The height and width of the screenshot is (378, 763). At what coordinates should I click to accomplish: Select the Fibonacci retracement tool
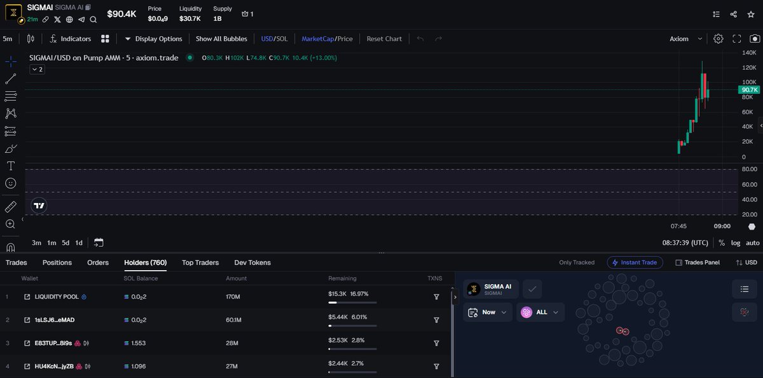(x=11, y=96)
